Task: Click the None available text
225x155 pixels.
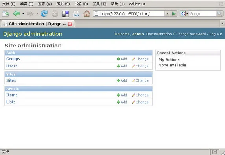Action: [x=172, y=65]
